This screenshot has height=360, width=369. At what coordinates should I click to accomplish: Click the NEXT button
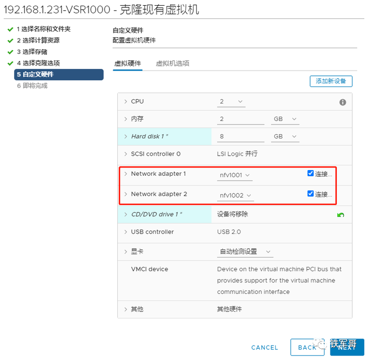(347, 347)
